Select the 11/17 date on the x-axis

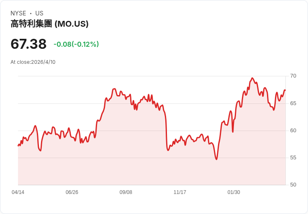coord(180,192)
